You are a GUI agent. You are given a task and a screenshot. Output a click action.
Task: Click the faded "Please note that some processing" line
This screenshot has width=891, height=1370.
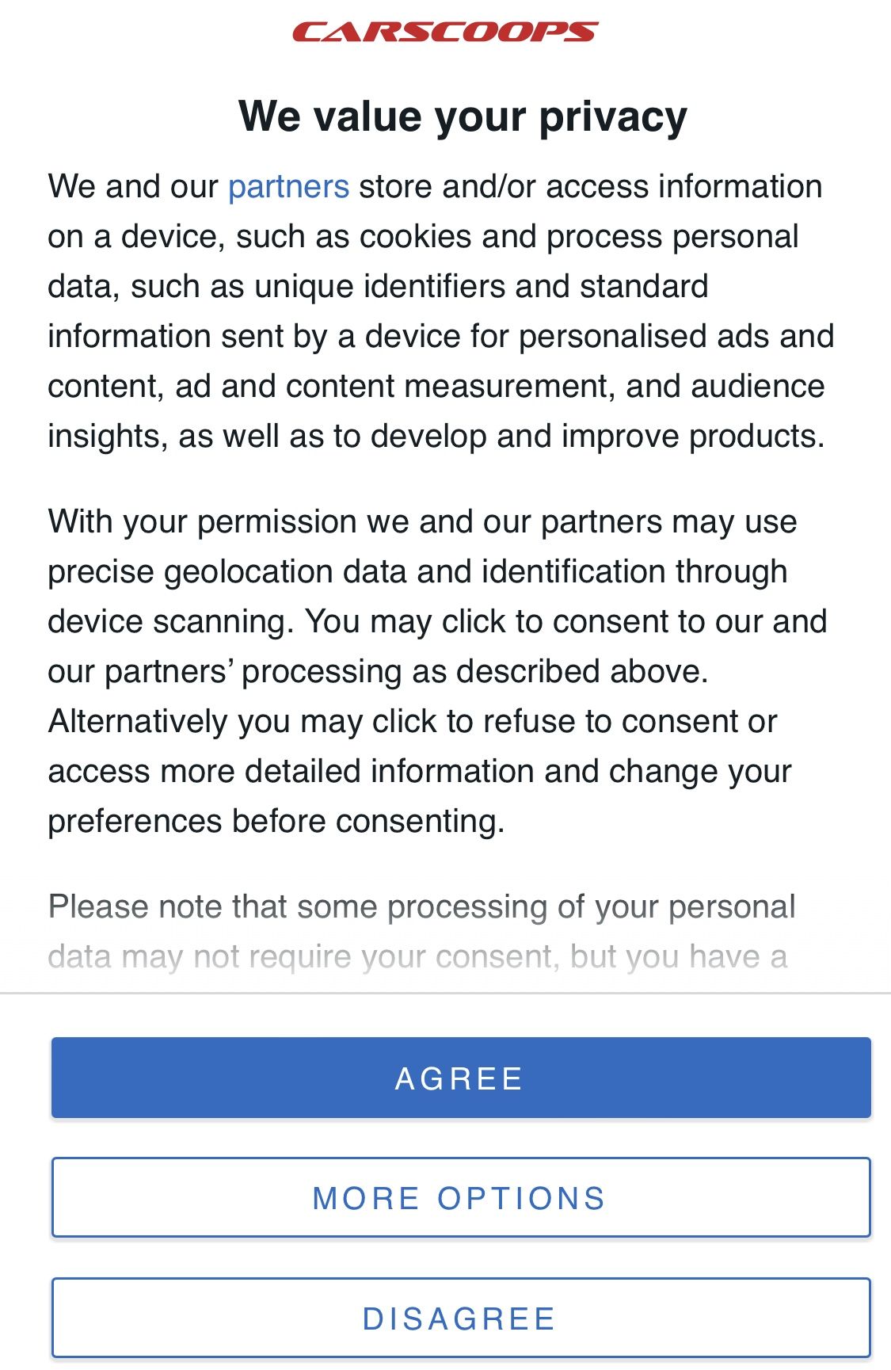point(421,906)
